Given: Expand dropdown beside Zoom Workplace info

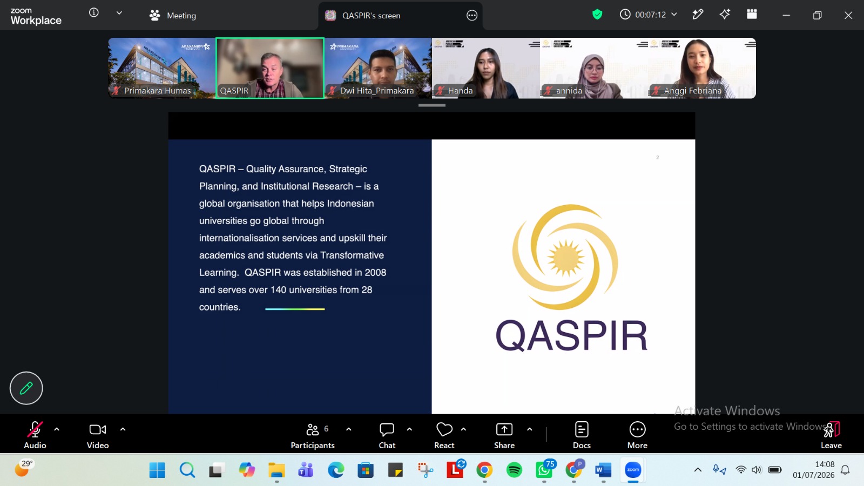Looking at the screenshot, I should point(119,13).
